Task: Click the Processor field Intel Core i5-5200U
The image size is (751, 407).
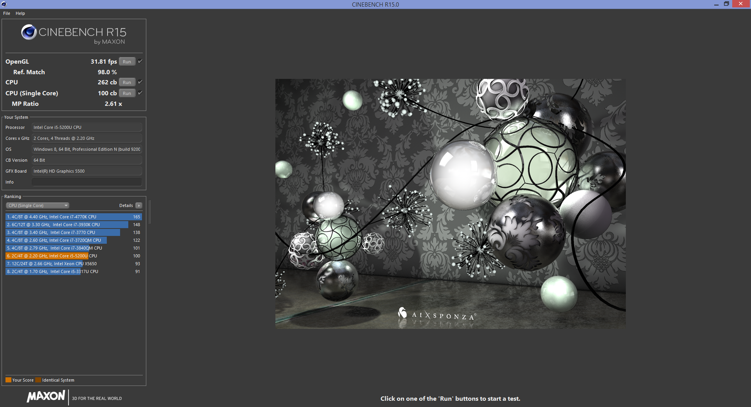Action: click(87, 127)
